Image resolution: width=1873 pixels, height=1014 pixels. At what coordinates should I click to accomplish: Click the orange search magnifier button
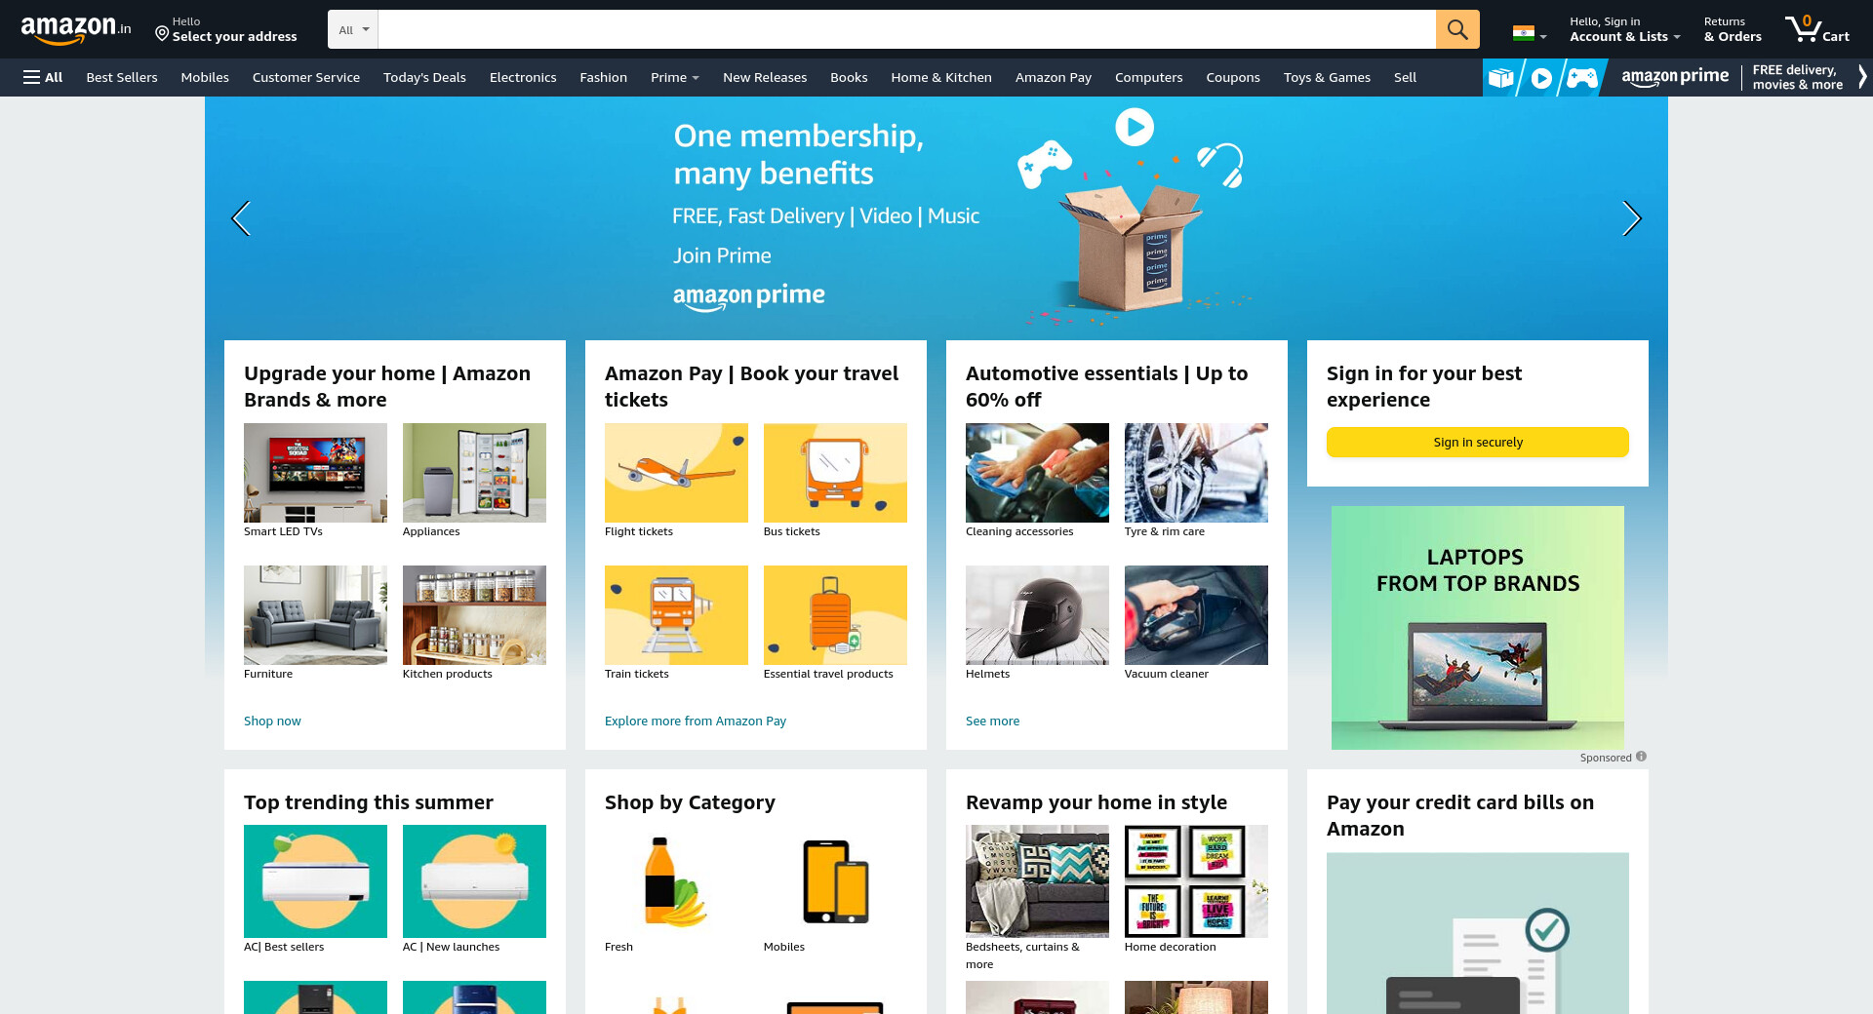tap(1456, 29)
